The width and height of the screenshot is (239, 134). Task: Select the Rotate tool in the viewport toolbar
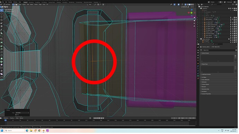coord(1,20)
